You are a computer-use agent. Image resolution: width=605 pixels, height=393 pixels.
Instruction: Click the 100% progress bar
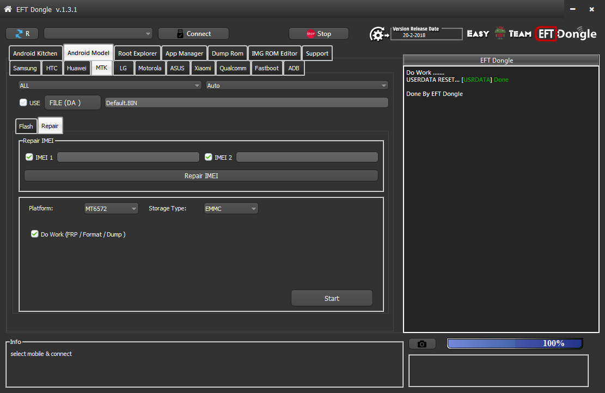point(515,343)
